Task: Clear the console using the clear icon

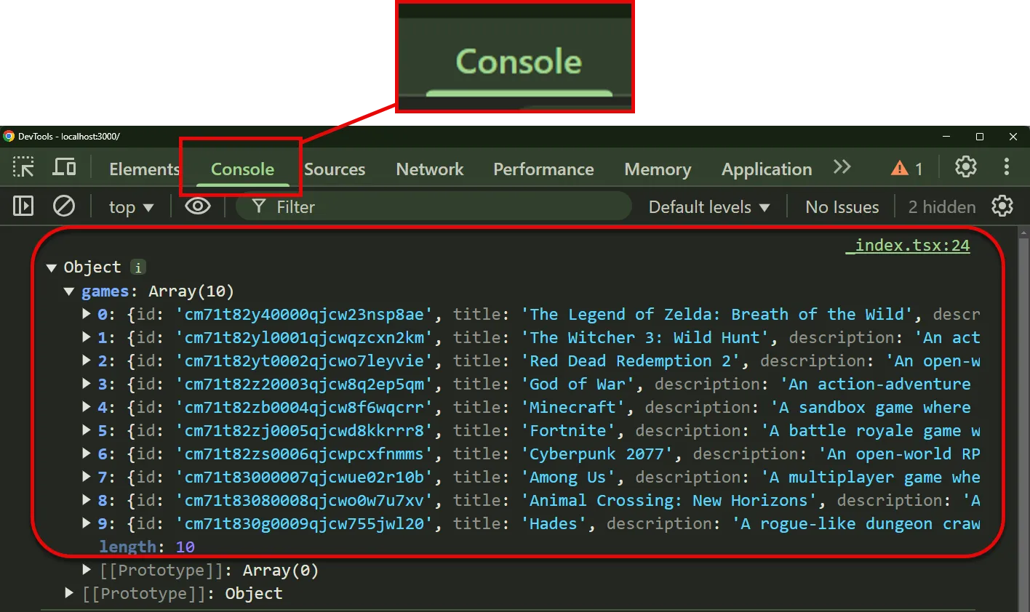Action: point(64,206)
